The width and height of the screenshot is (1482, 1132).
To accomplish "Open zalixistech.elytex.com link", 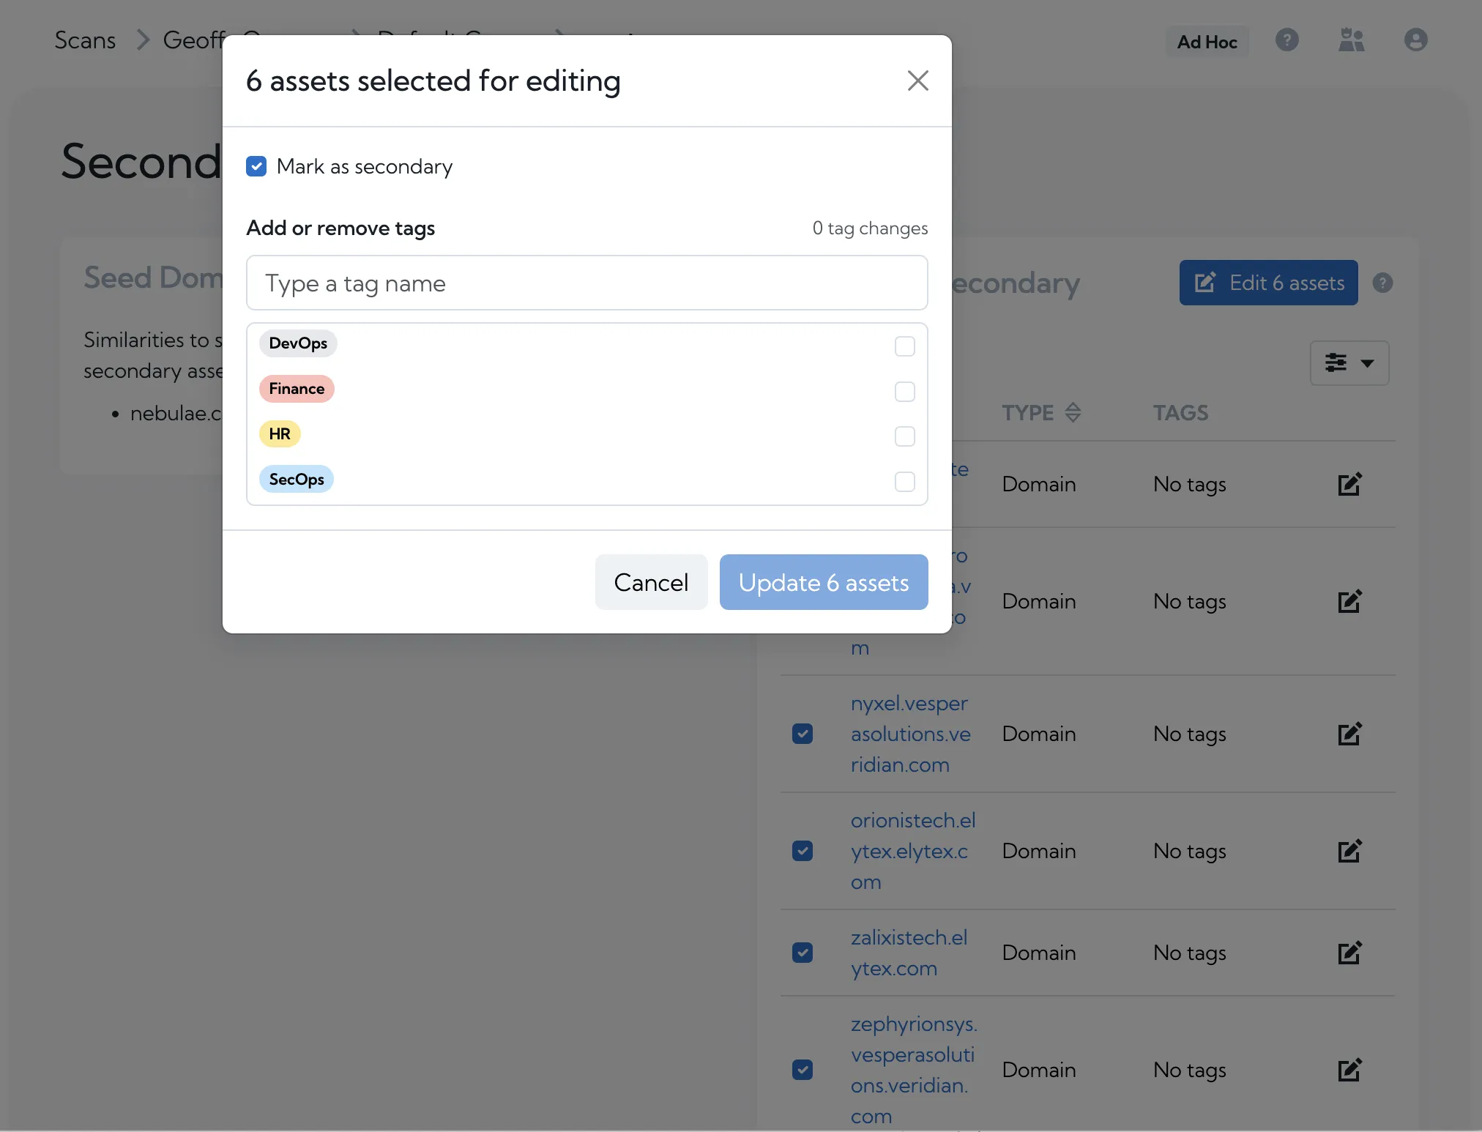I will pyautogui.click(x=909, y=953).
